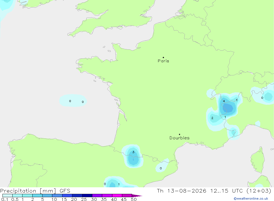Image resolution: width=274 pixels, height=201 pixels.
Task: Click the map precipitation value 2 west of Alps
Action: pos(212,118)
